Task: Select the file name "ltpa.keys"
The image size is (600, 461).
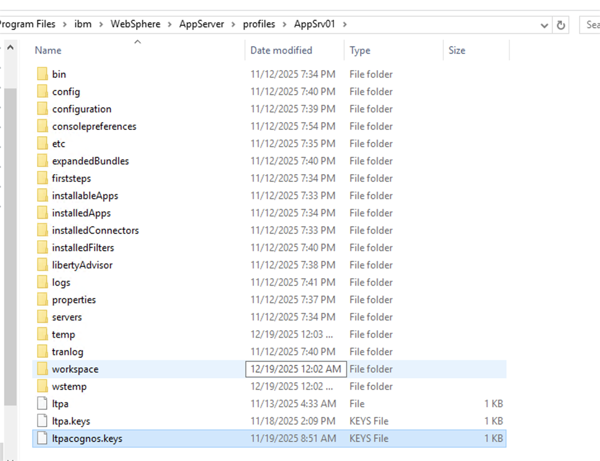Action: [x=71, y=421]
